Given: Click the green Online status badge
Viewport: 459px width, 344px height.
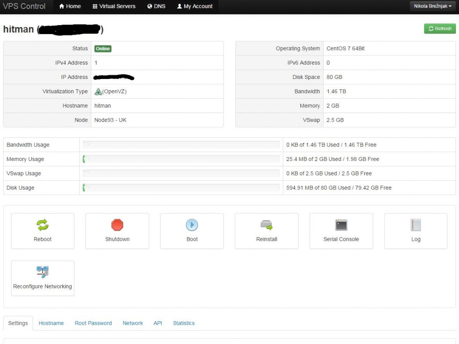Looking at the screenshot, I should click(103, 48).
